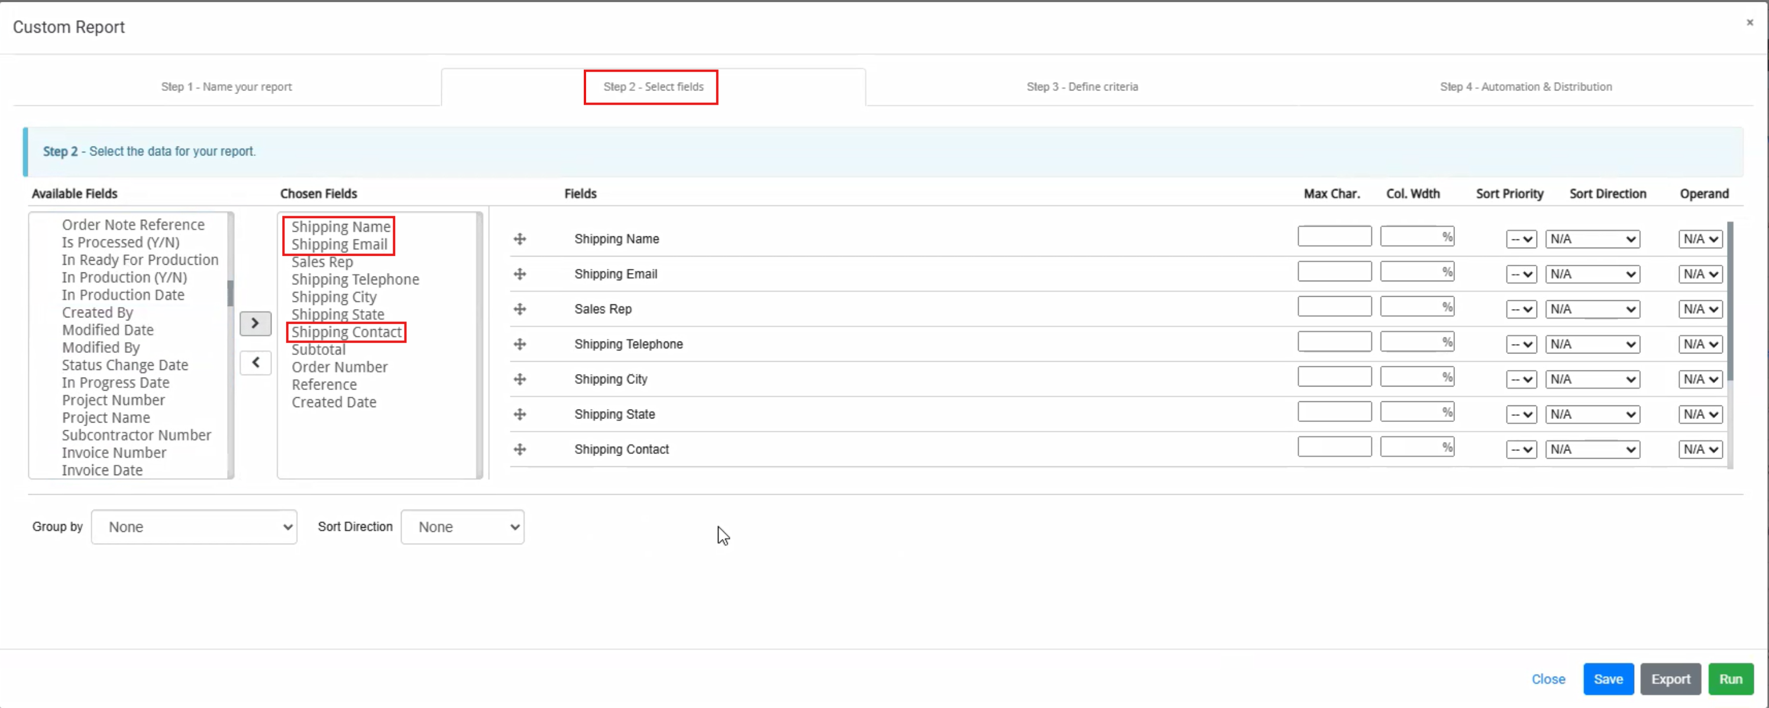The image size is (1769, 708).
Task: Click the Close link
Action: point(1548,678)
